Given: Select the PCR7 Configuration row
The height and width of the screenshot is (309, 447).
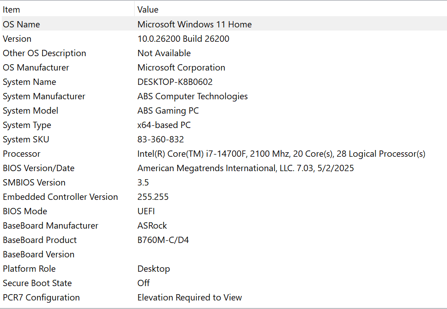Looking at the screenshot, I should [x=41, y=297].
